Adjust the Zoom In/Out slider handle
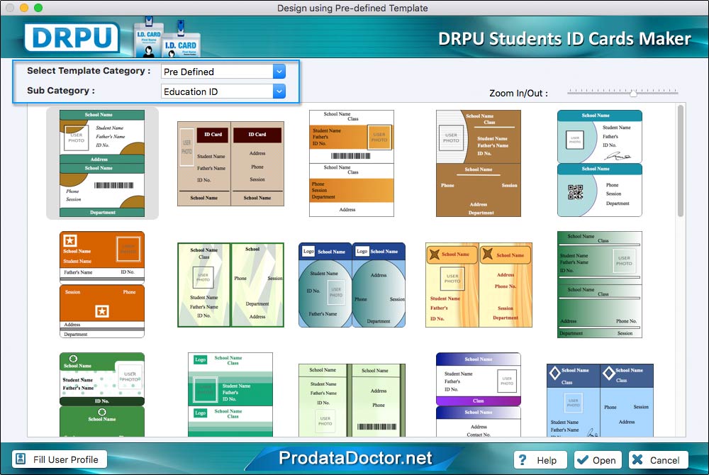The width and height of the screenshot is (709, 475). tap(633, 93)
